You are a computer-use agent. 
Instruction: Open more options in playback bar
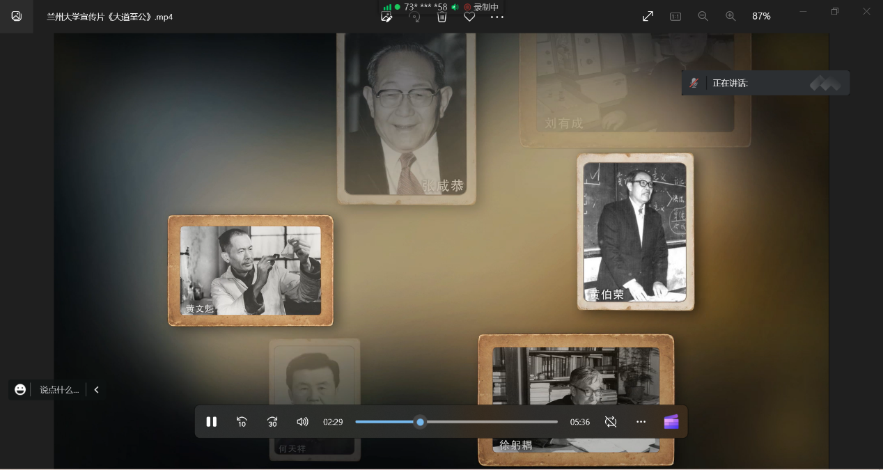(641, 422)
